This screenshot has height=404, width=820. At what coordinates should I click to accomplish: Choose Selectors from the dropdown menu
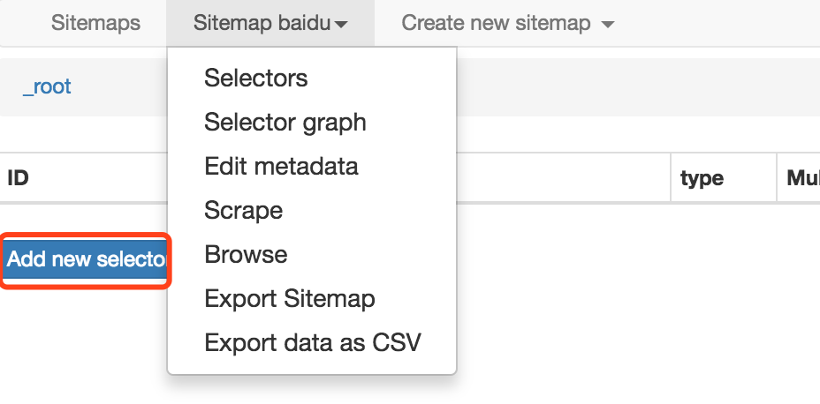(x=255, y=78)
